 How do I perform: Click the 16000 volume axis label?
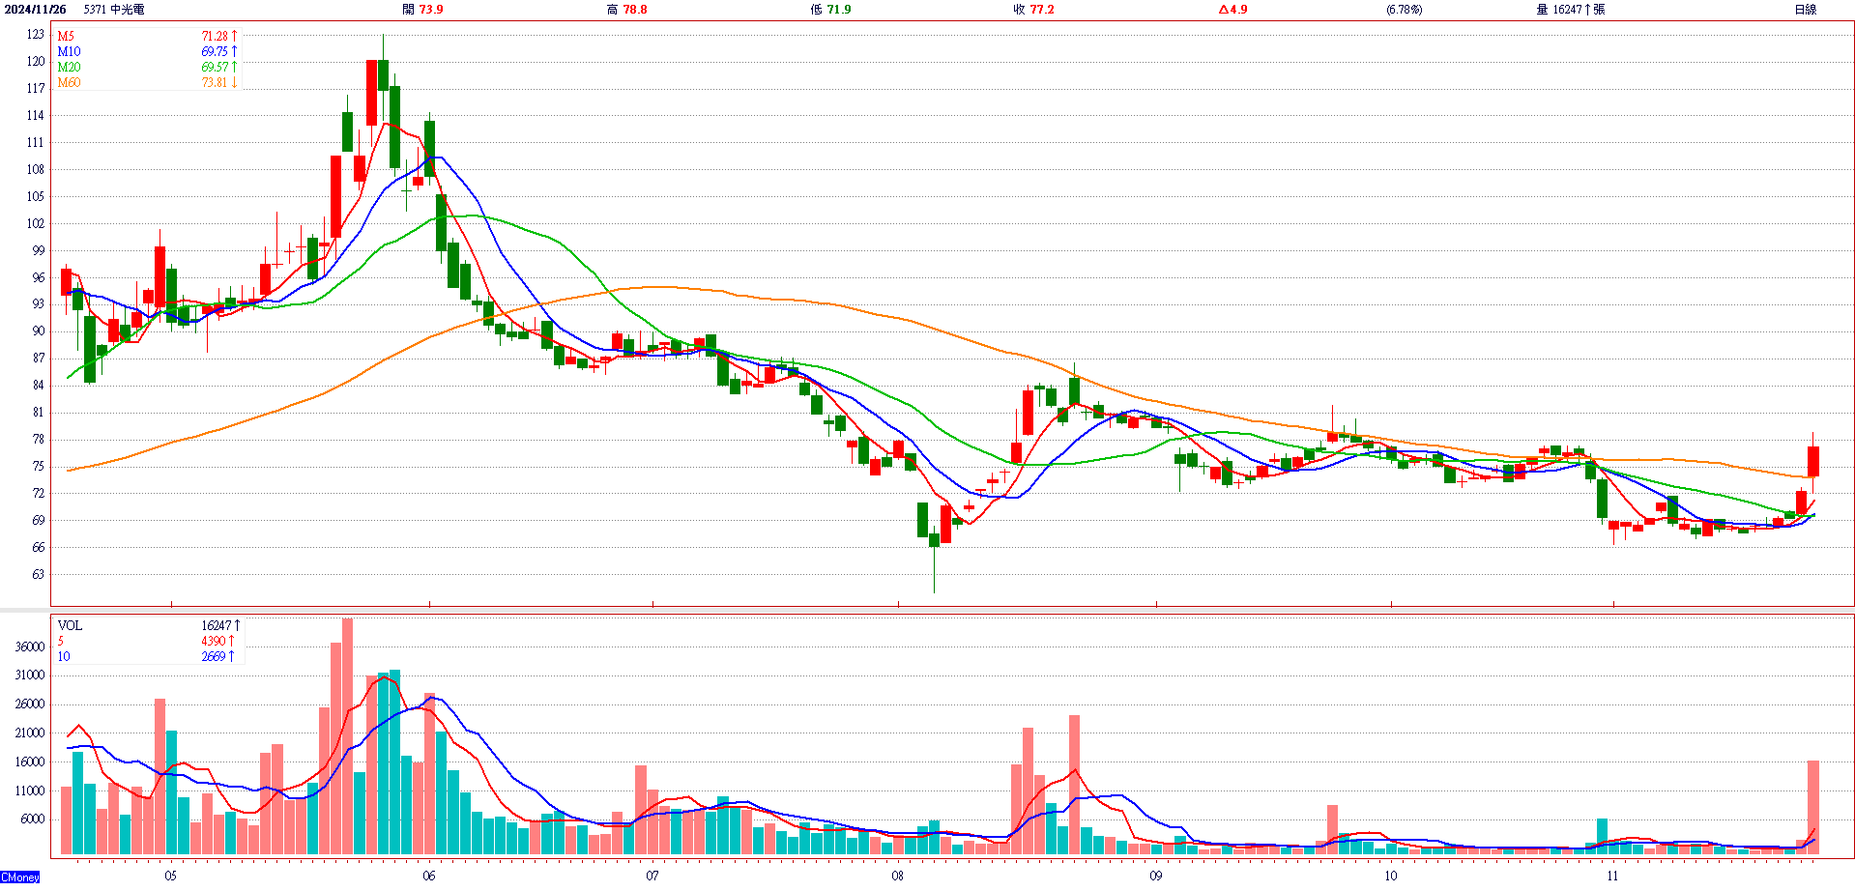(x=30, y=762)
